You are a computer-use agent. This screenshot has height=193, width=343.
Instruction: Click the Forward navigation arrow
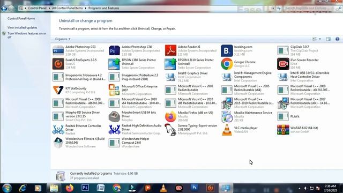[11, 9]
